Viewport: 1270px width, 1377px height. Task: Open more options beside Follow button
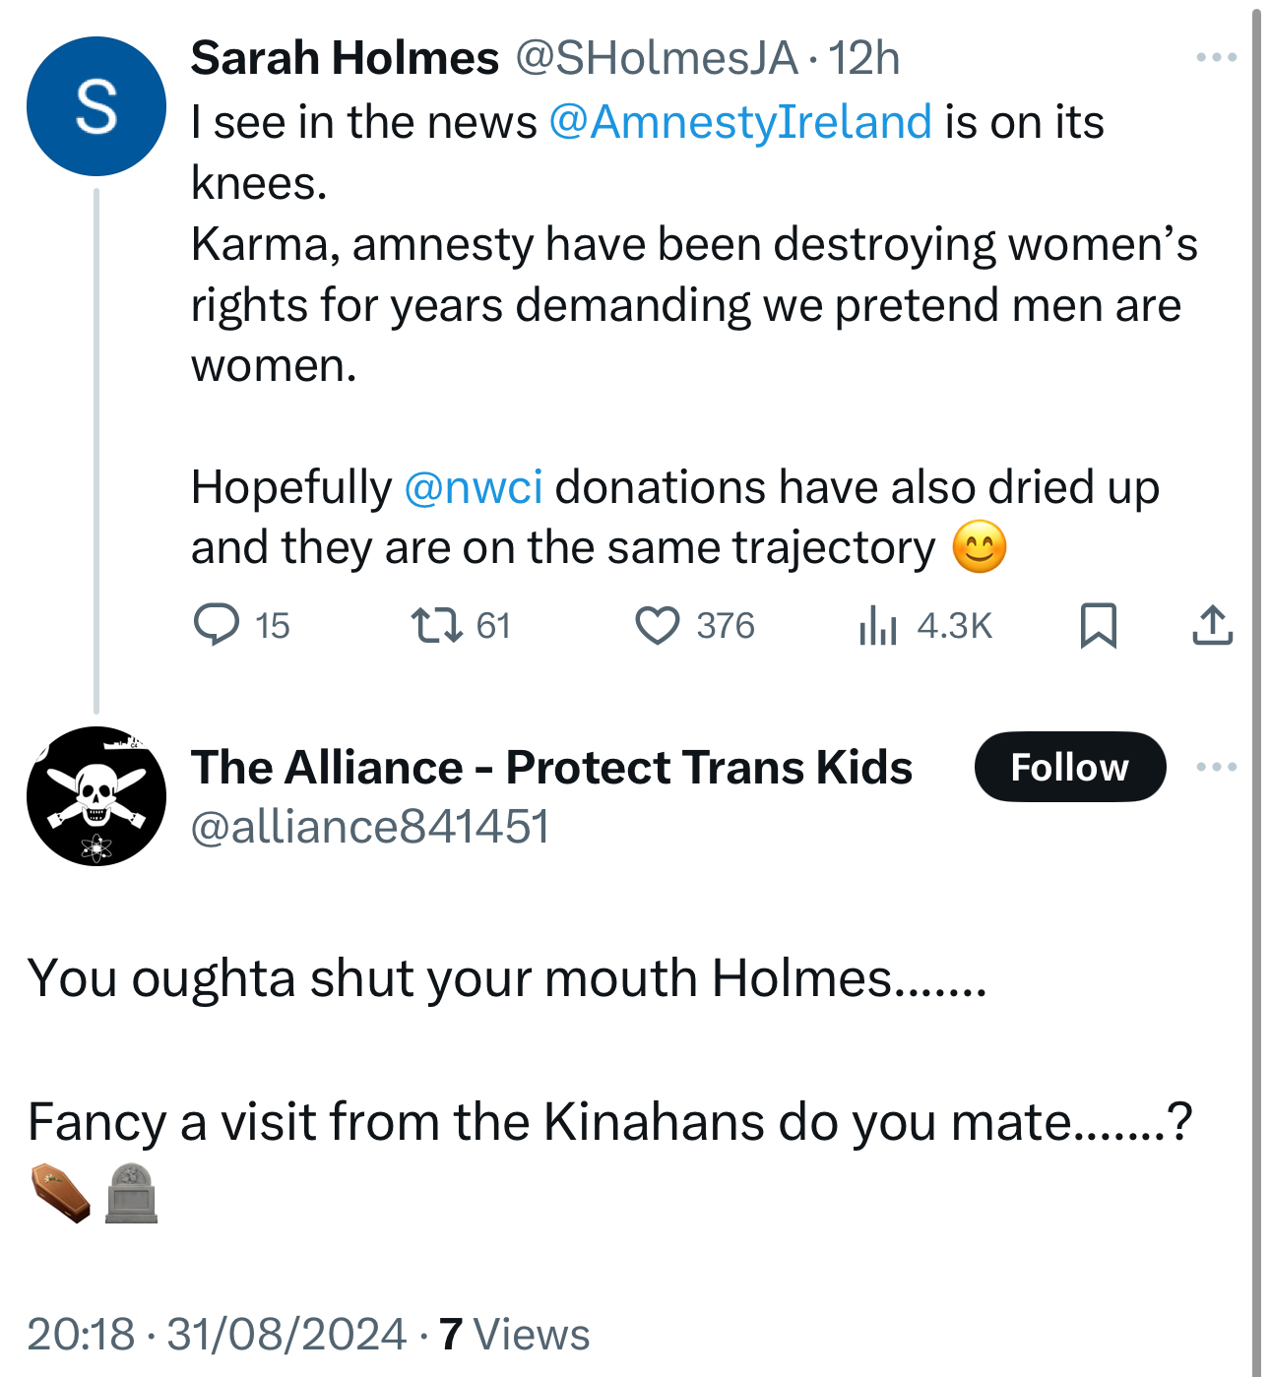(1216, 767)
